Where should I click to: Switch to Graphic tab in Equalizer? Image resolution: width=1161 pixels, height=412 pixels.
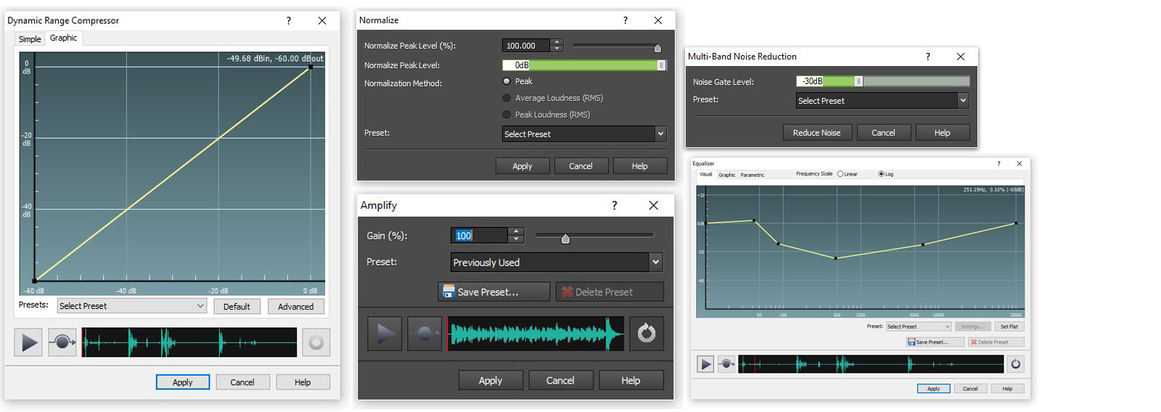[x=727, y=175]
